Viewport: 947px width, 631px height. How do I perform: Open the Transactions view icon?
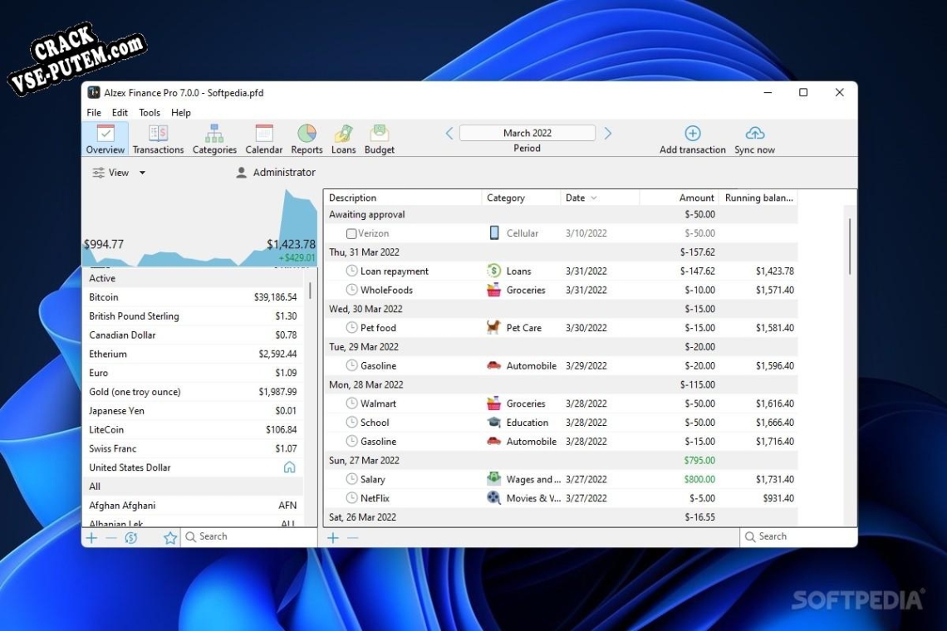tap(158, 133)
